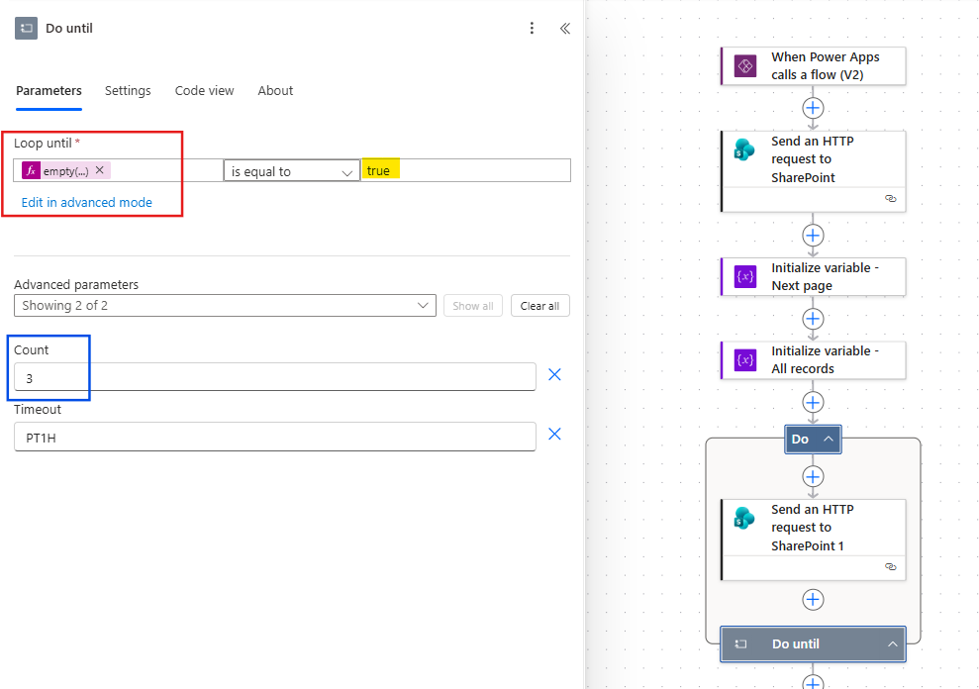979x689 pixels.
Task: Click the Timeout input field
Action: coord(275,437)
